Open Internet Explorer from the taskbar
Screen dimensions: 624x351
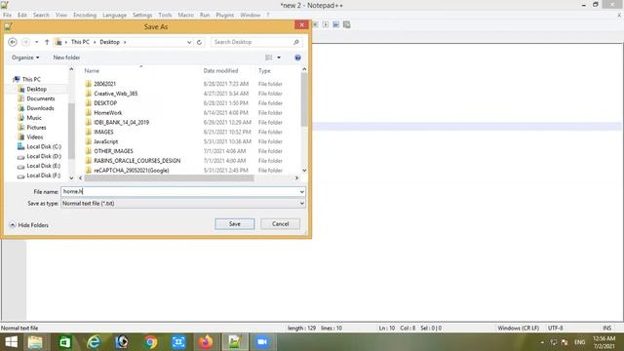coord(94,342)
